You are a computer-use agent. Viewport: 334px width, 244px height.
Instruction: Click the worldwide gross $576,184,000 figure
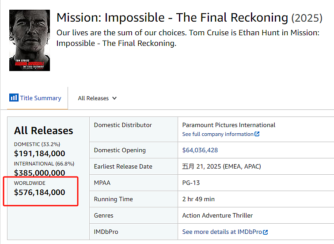coord(39,192)
